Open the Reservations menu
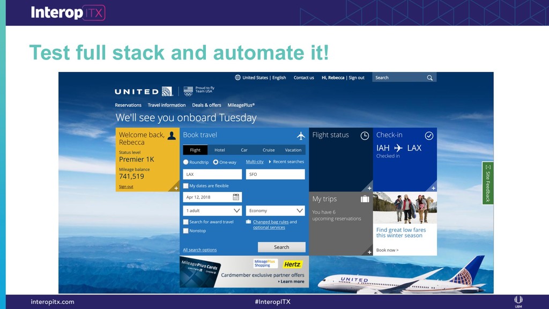Image resolution: width=549 pixels, height=309 pixels. pos(128,105)
